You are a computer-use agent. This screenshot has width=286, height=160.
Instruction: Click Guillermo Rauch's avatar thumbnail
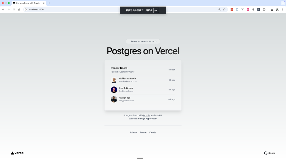[114, 80]
